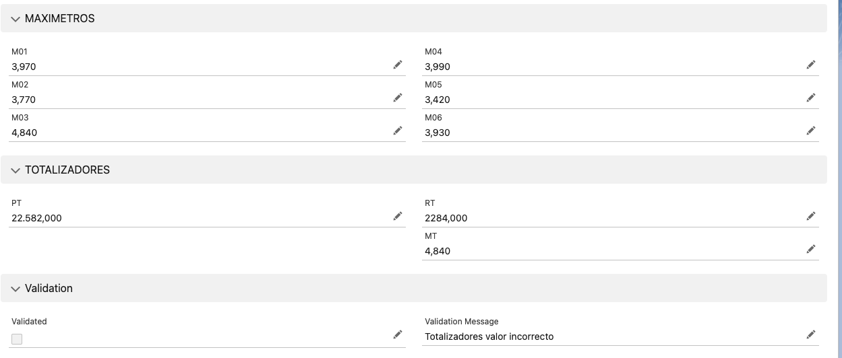Collapse the Validation section chevron
The height and width of the screenshot is (358, 842).
[x=16, y=289]
